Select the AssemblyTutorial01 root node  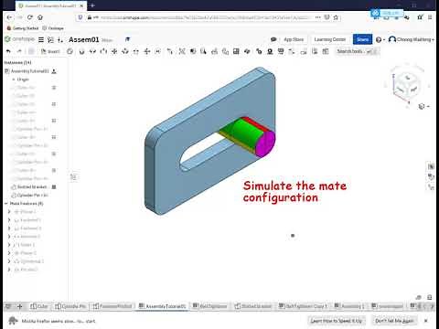click(27, 71)
